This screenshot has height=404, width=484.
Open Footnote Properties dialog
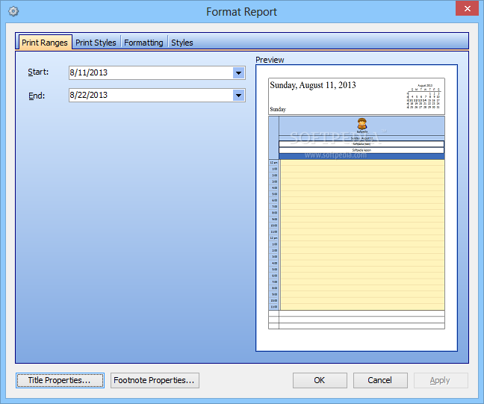pyautogui.click(x=155, y=380)
